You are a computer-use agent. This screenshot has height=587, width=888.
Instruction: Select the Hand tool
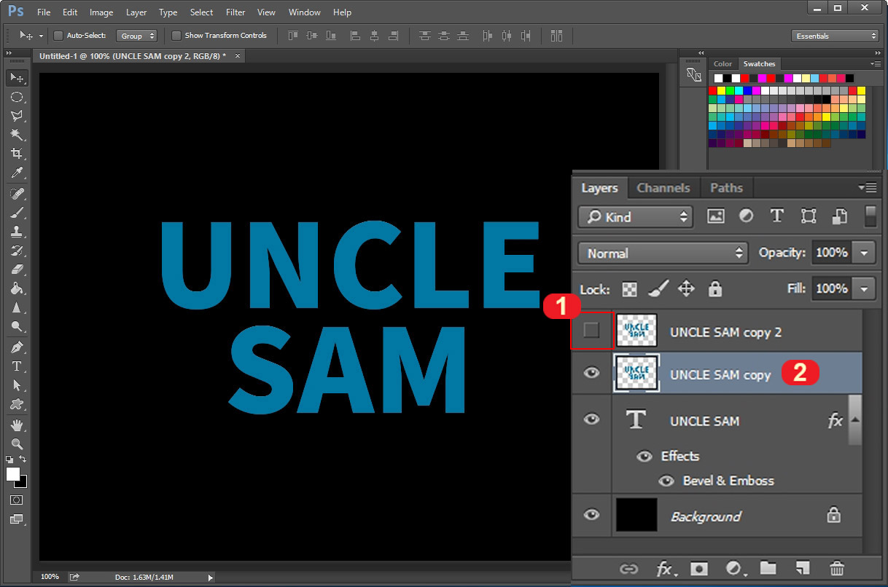17,425
